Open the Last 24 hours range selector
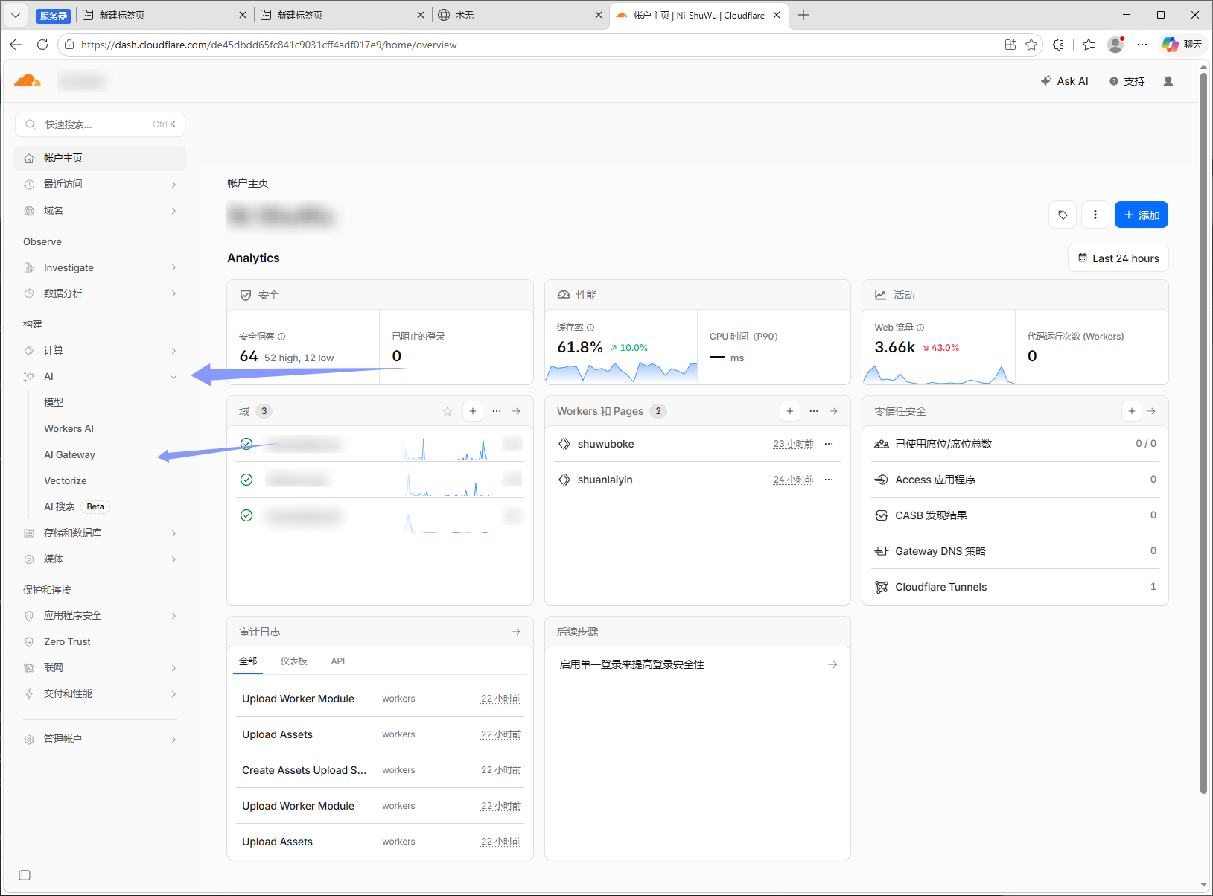This screenshot has width=1213, height=896. tap(1118, 258)
